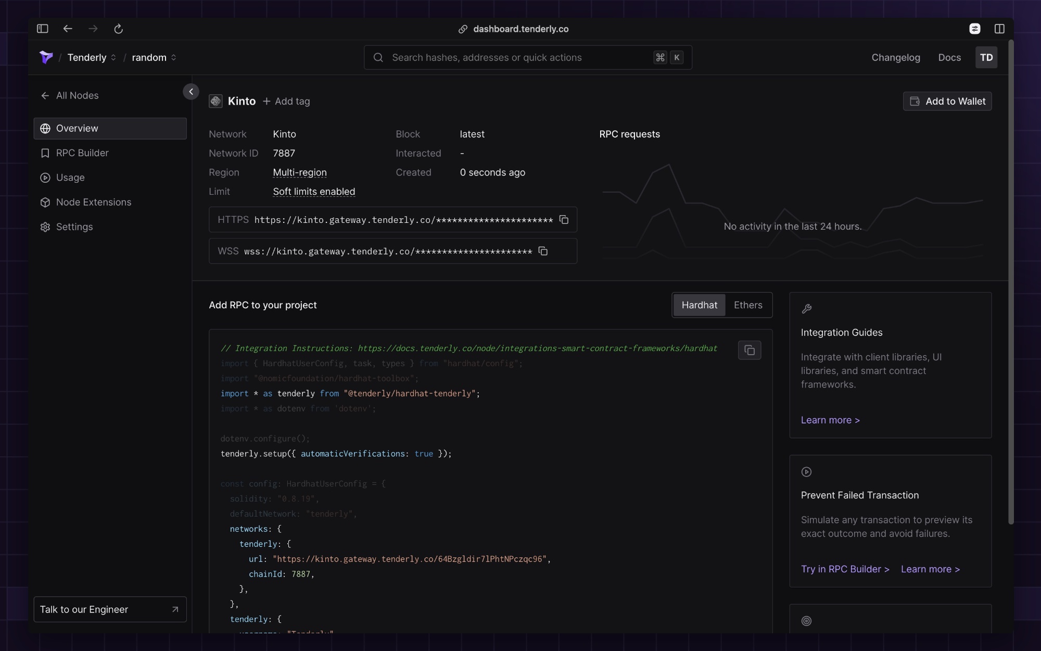Click the Multi-region value
This screenshot has width=1041, height=651.
(300, 172)
